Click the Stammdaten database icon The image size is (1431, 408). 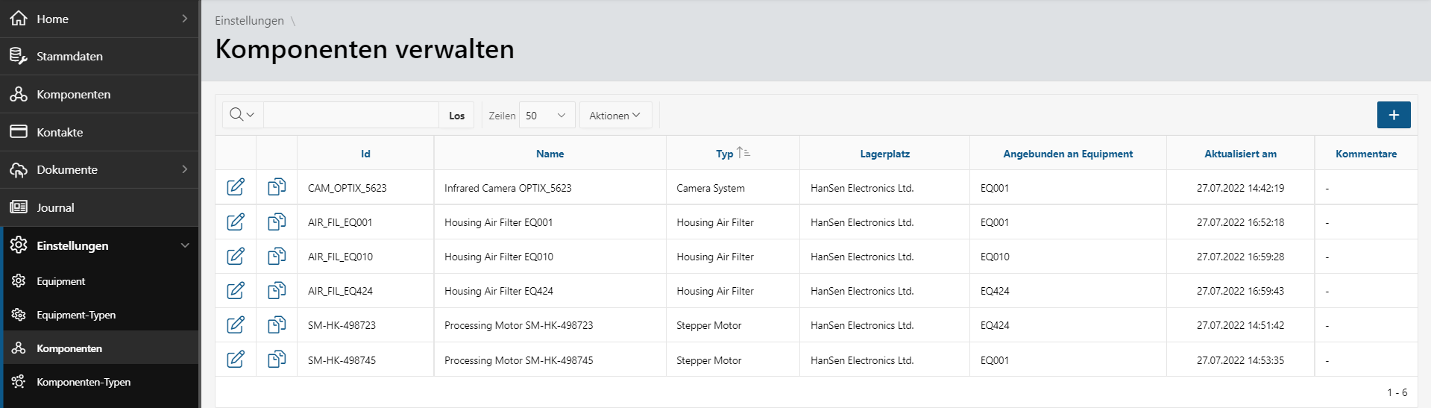19,56
